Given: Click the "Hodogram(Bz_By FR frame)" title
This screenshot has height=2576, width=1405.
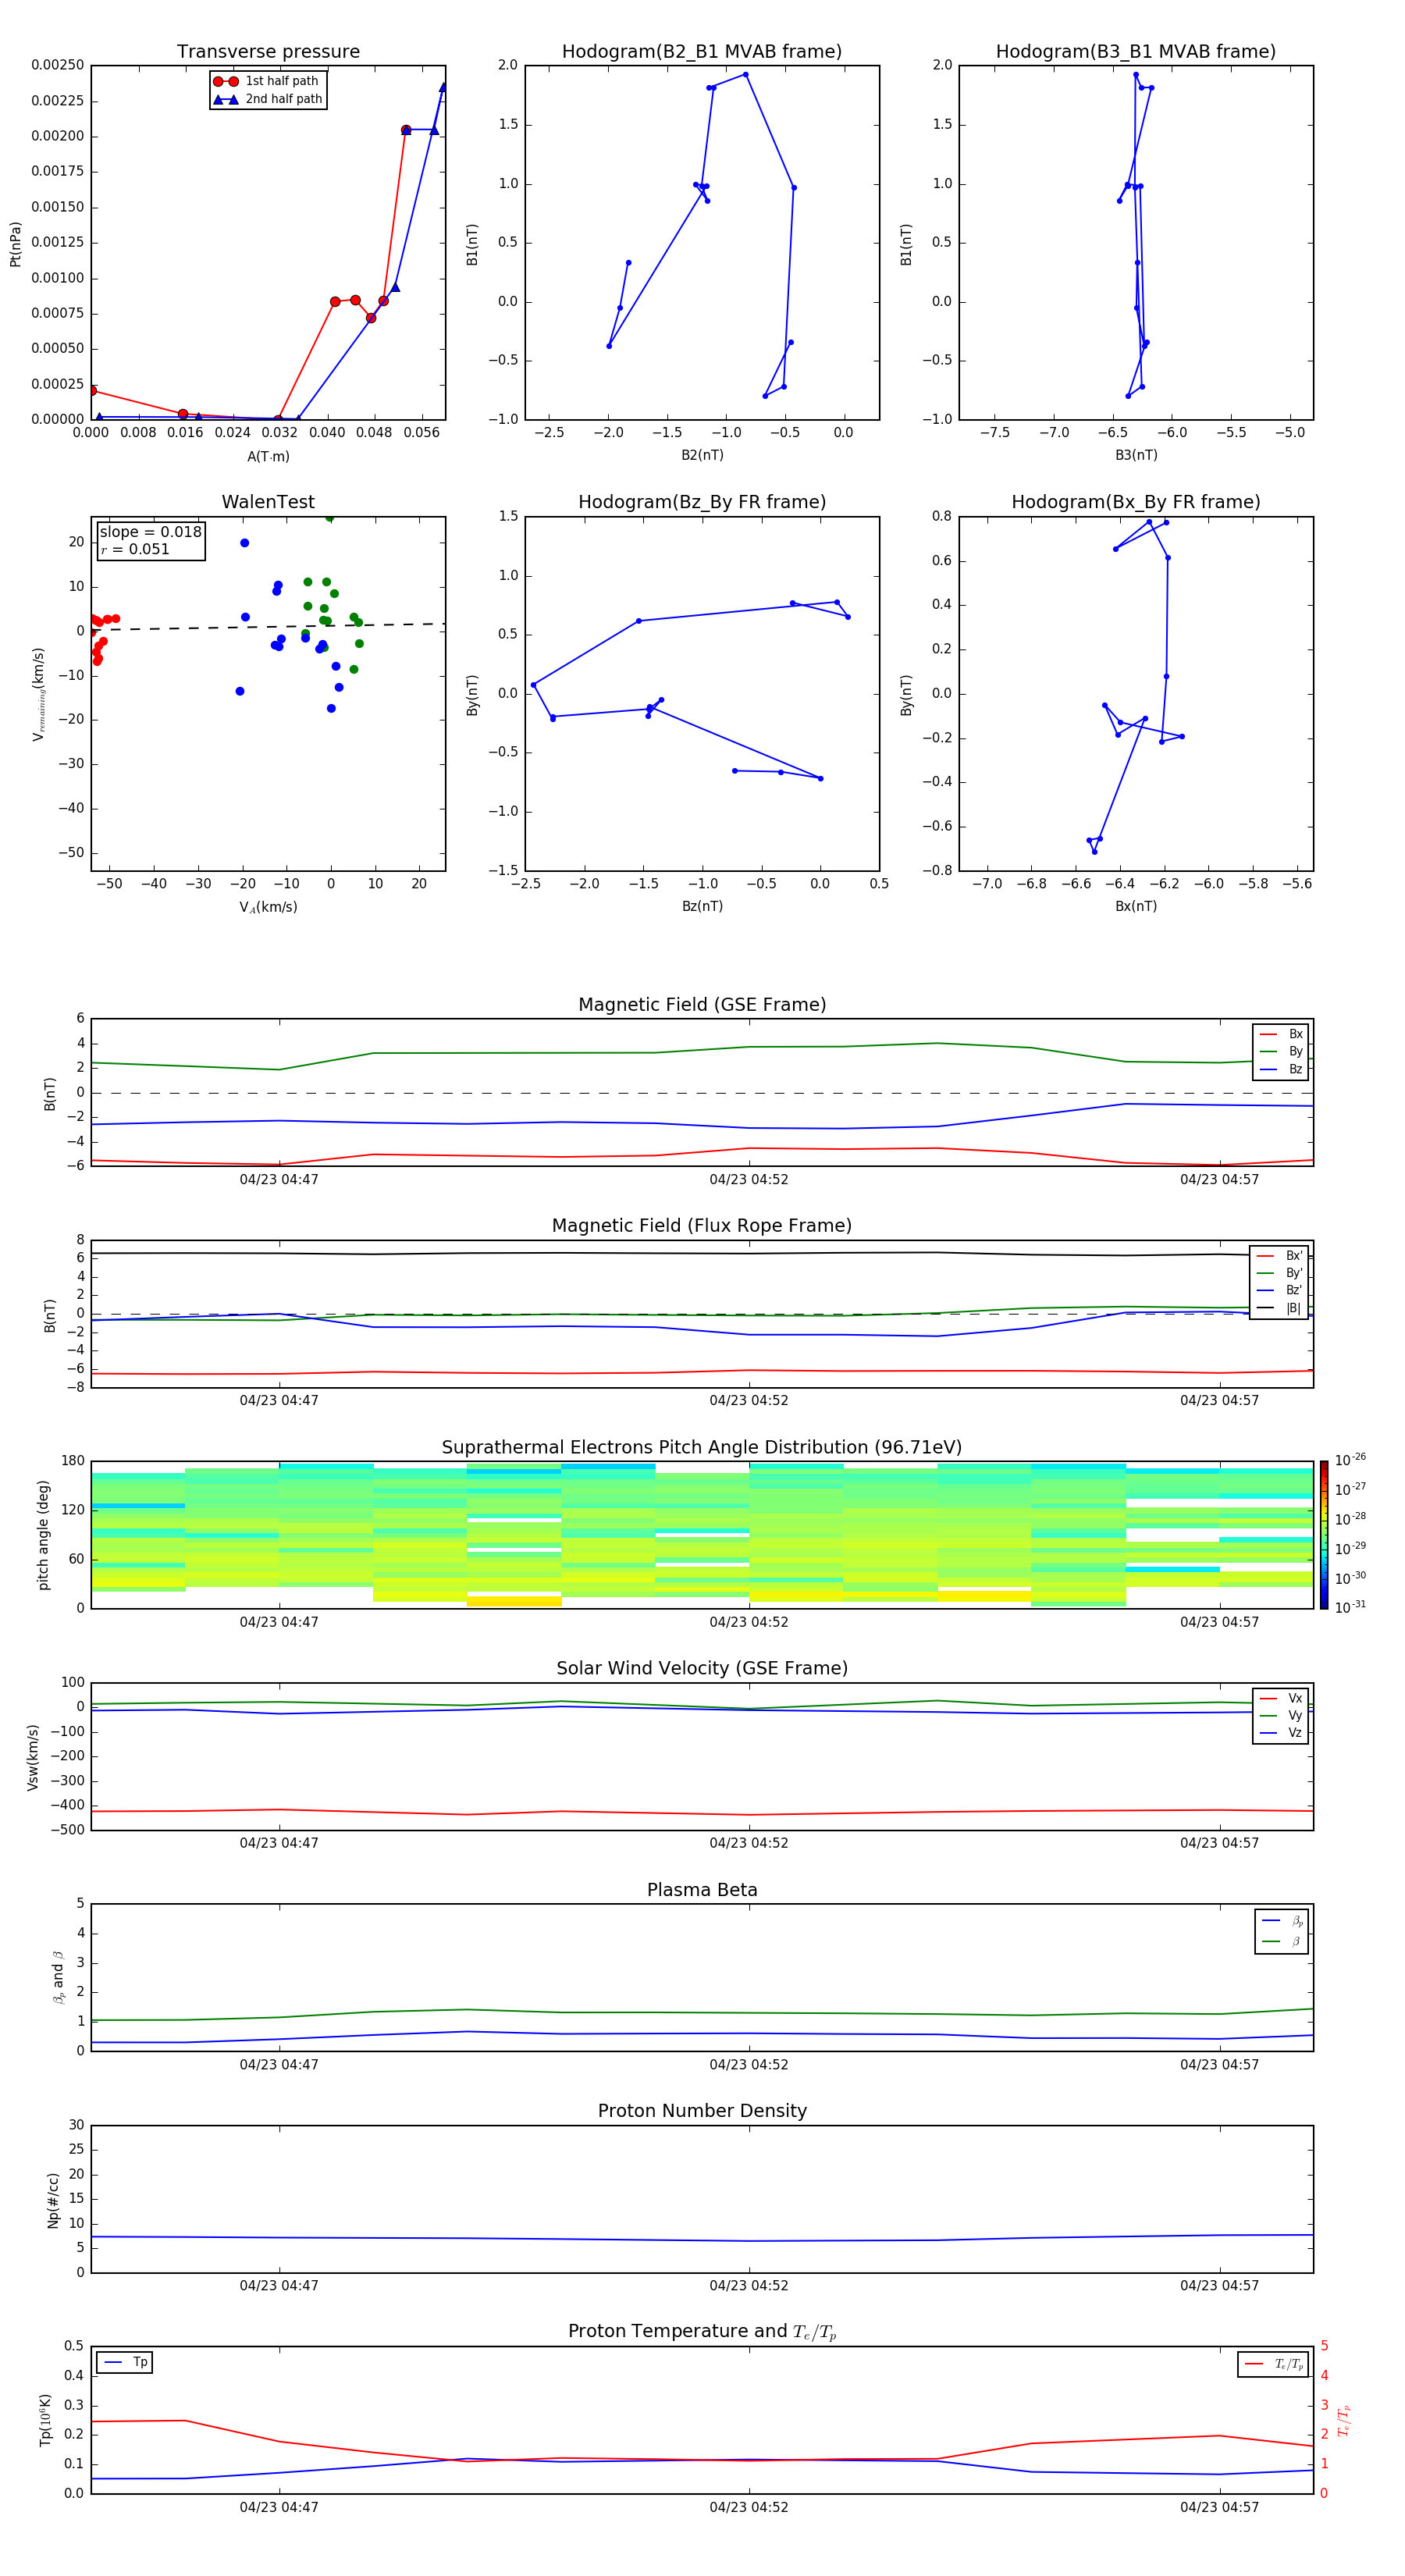Looking at the screenshot, I should coord(702,502).
